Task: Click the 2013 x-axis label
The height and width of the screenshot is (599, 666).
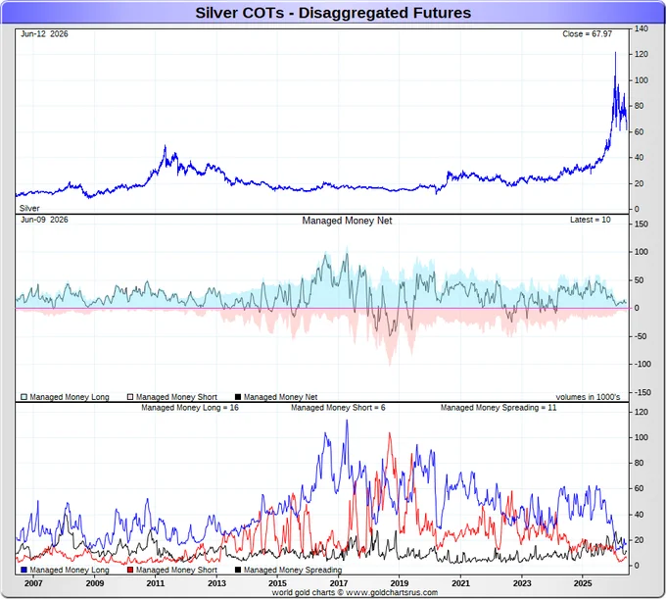Action: 216,583
